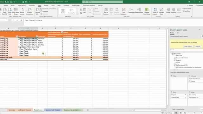Collapse Page 1\Name\First Name row group
Viewport: 203px width, 114px height.
19,39
